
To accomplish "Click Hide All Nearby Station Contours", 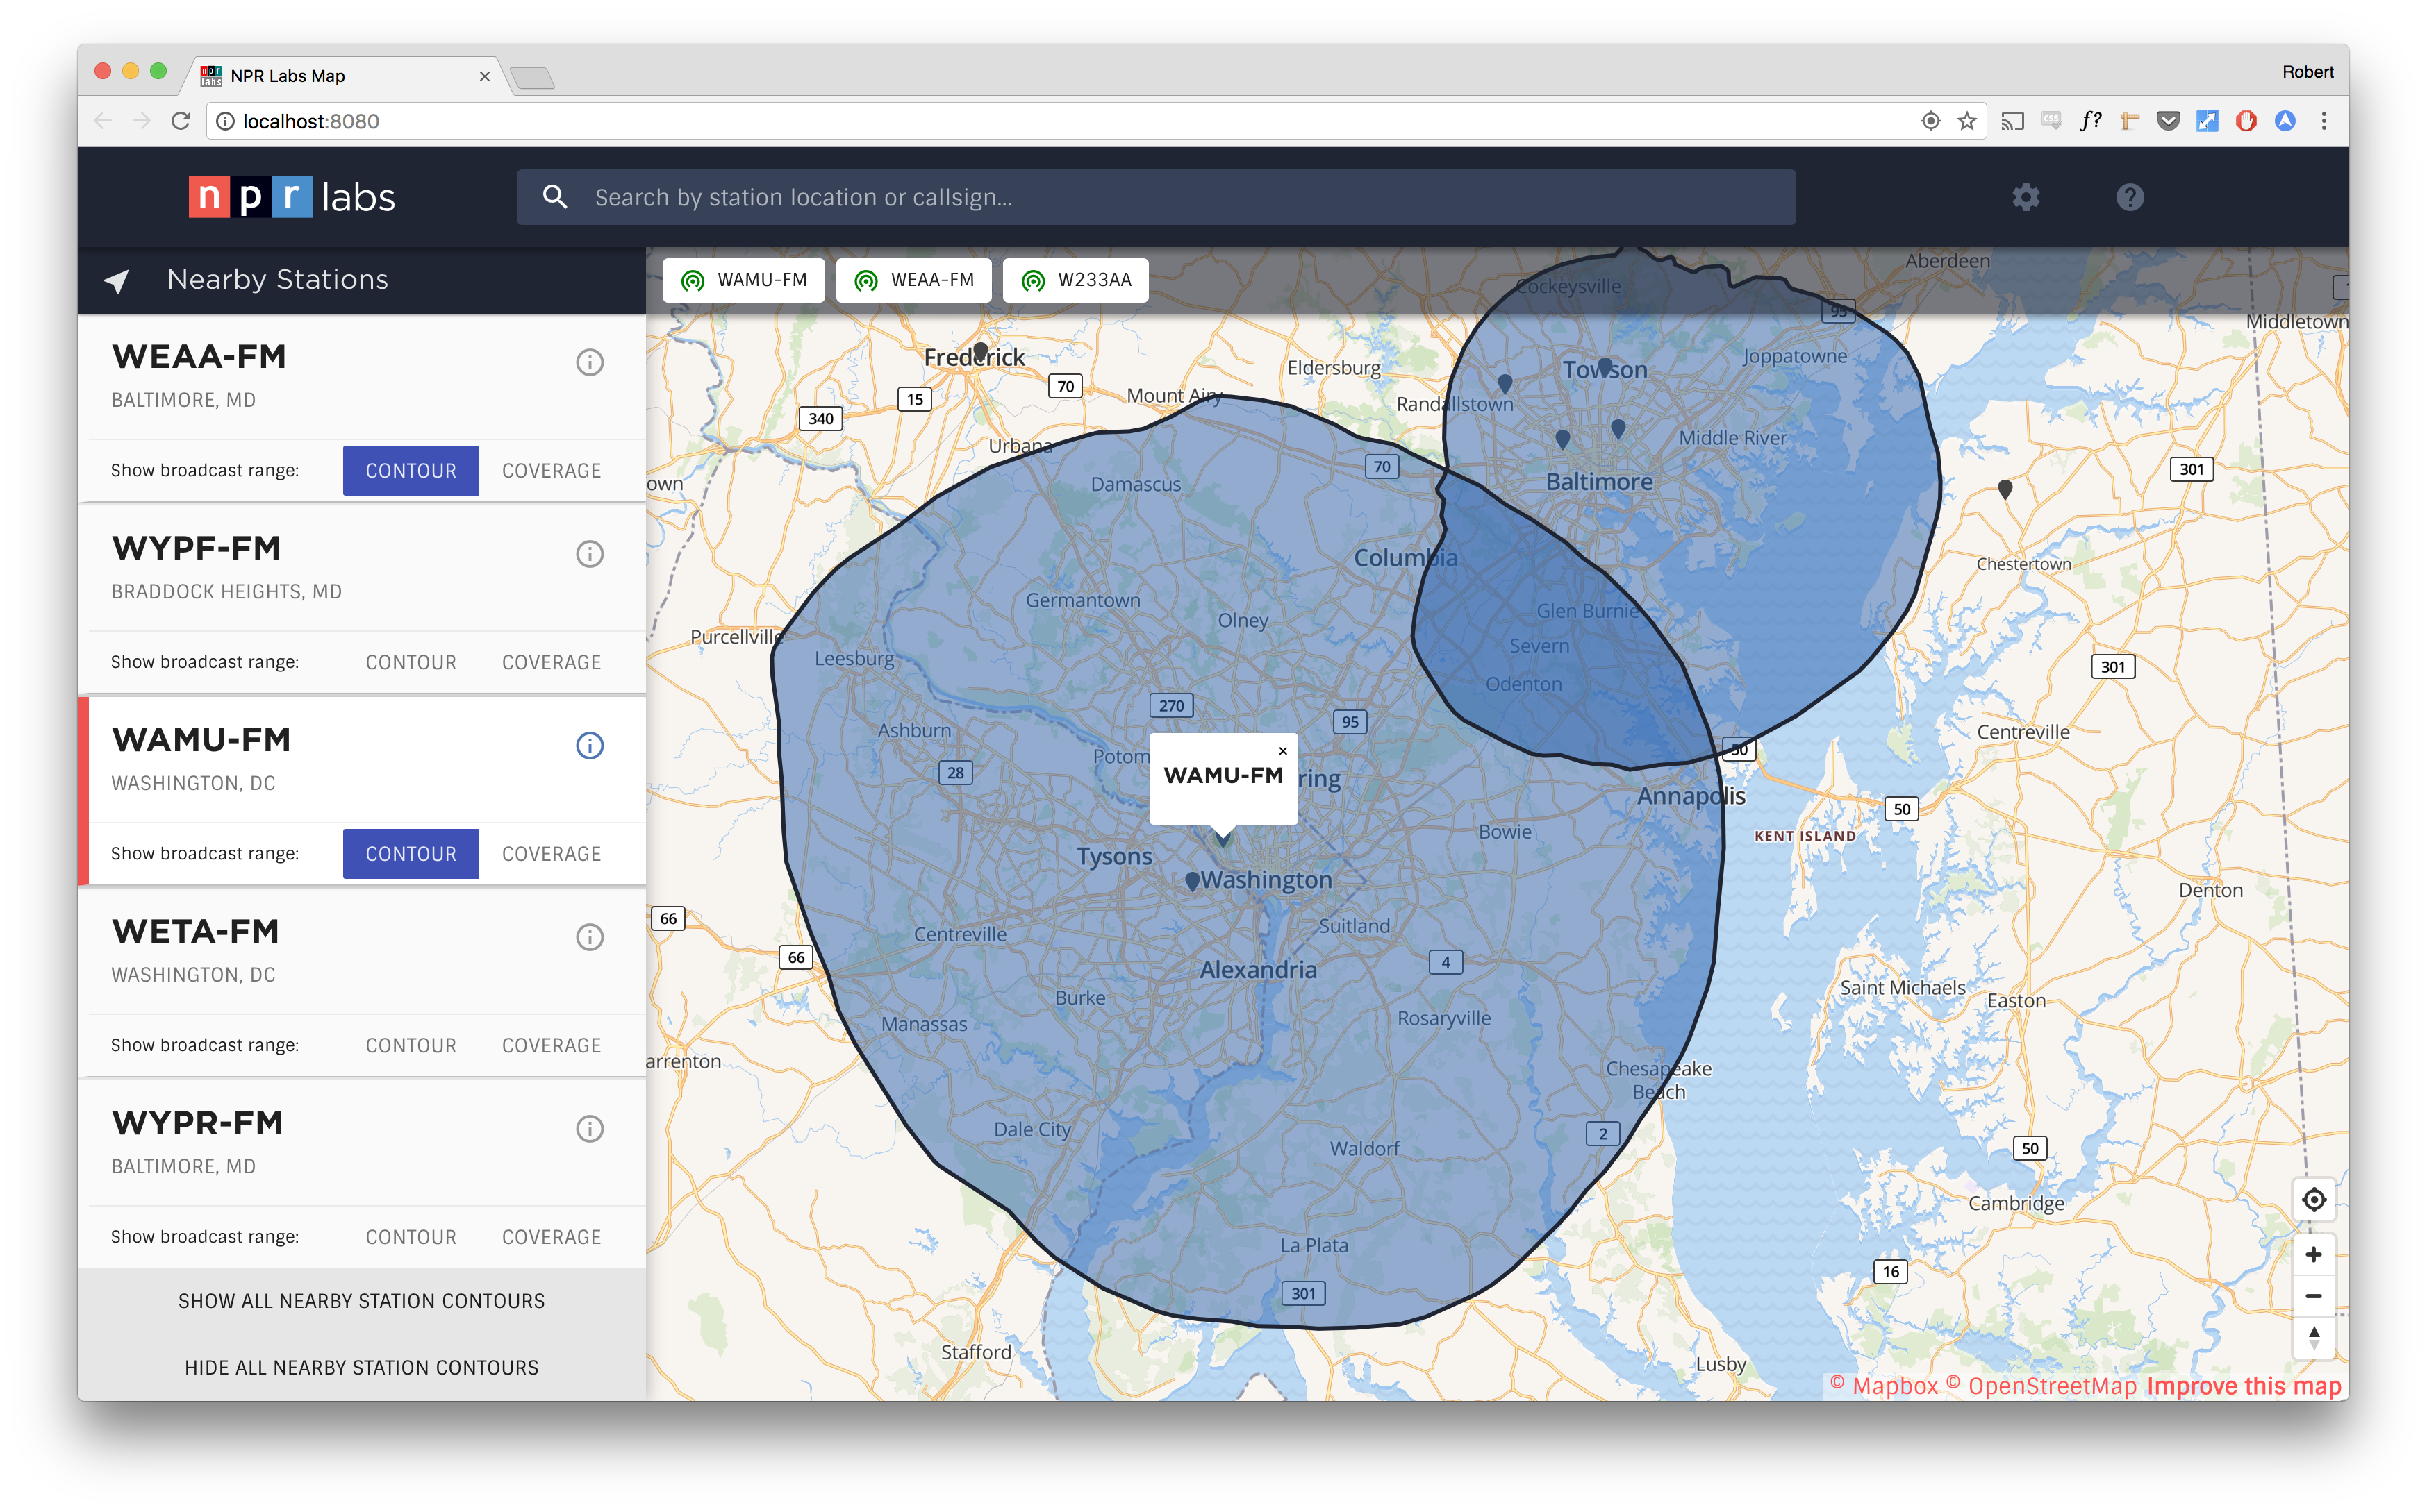I will coord(361,1367).
